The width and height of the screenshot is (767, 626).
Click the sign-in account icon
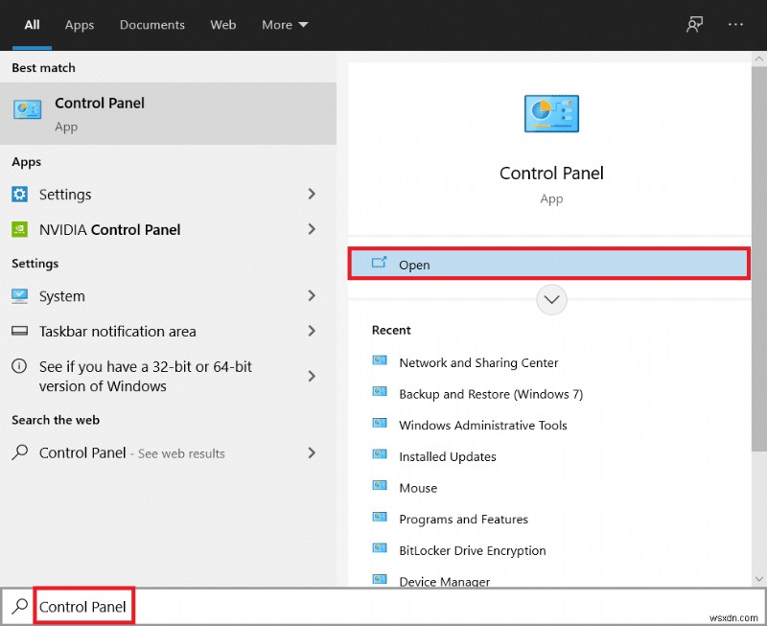[694, 24]
